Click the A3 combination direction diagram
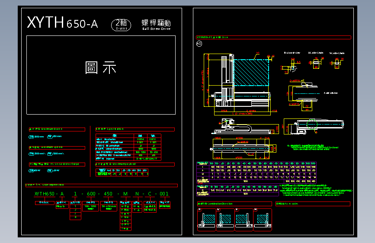375x243 pixels. point(244,220)
